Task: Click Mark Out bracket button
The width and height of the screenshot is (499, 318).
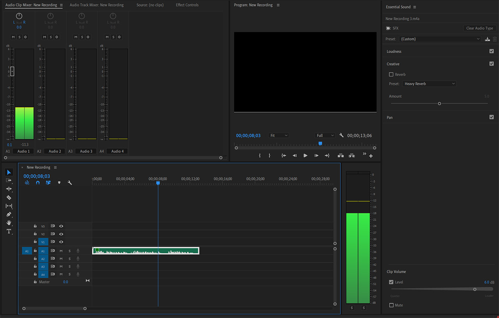Action: [269, 155]
